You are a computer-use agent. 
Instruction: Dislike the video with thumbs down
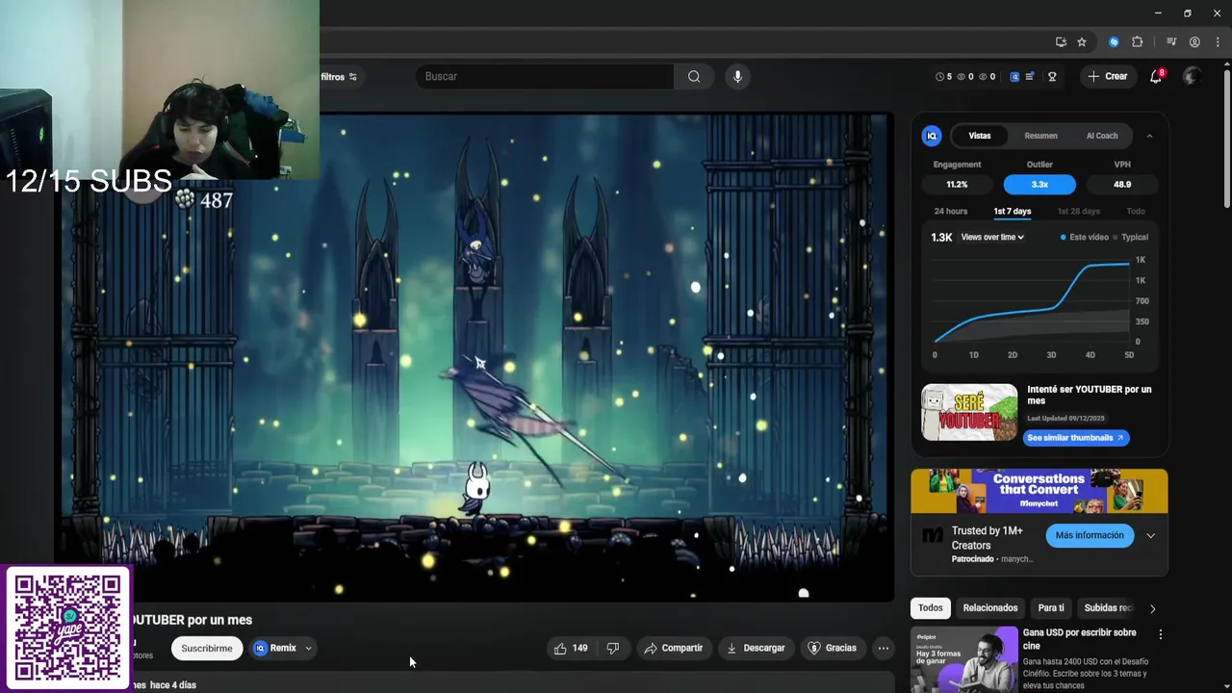pyautogui.click(x=613, y=648)
